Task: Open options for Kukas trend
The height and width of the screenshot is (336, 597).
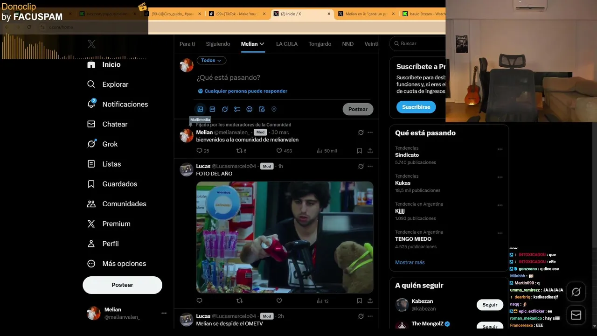Action: pyautogui.click(x=500, y=177)
